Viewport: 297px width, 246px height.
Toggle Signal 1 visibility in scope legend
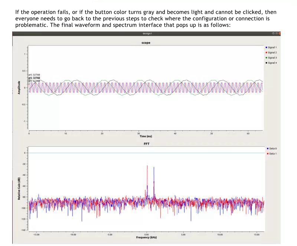point(272,47)
